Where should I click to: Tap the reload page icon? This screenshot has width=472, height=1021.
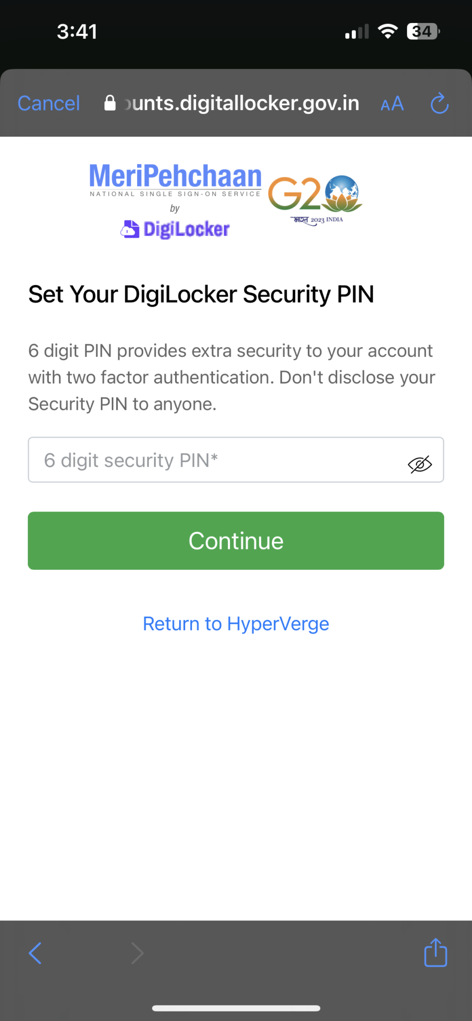coord(439,103)
